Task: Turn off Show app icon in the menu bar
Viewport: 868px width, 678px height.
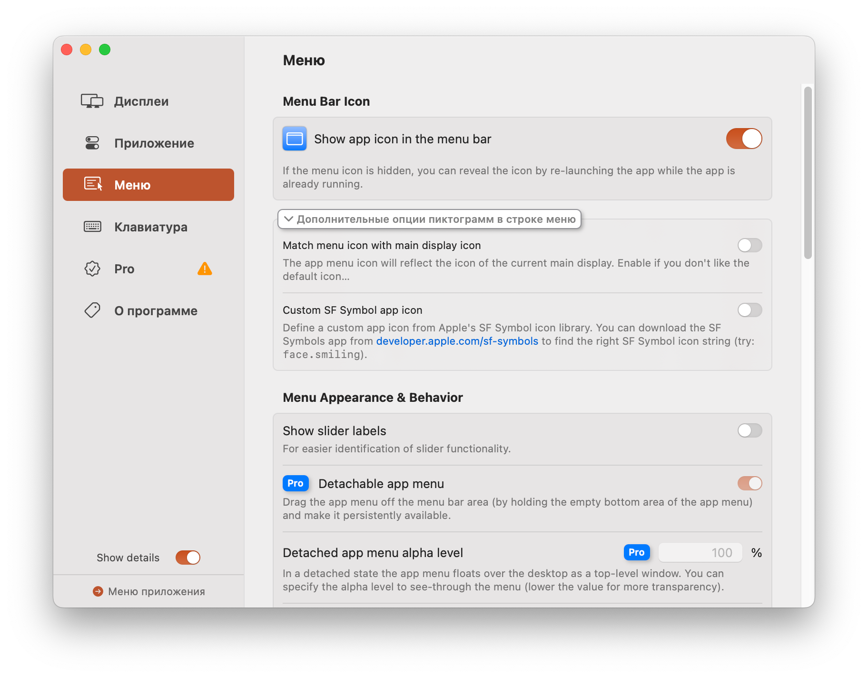Action: point(744,139)
